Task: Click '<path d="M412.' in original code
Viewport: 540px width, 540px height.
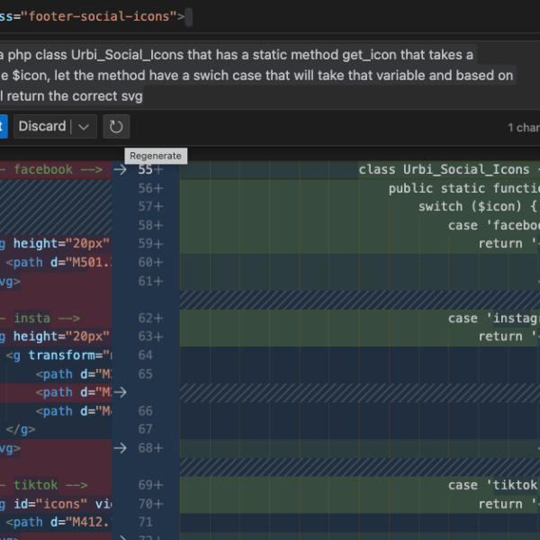Action: pos(58,522)
